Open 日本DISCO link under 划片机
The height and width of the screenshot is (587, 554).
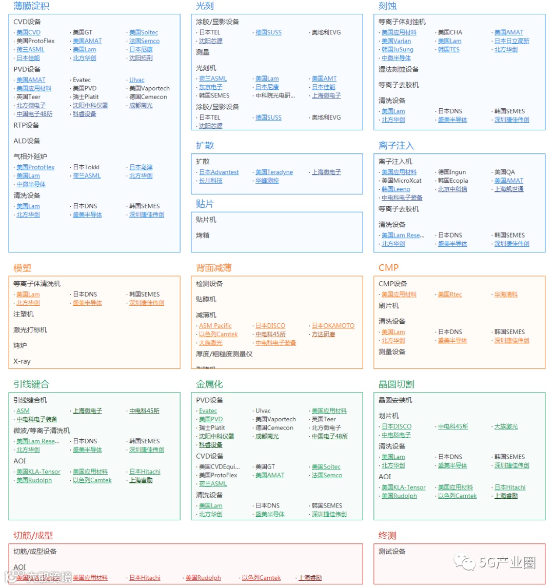[397, 427]
